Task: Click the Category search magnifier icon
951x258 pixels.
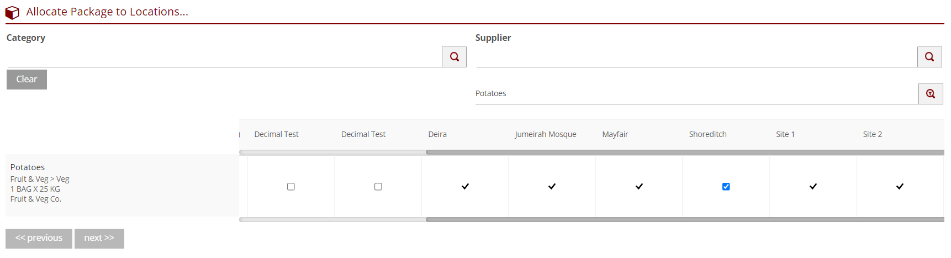Action: (454, 57)
